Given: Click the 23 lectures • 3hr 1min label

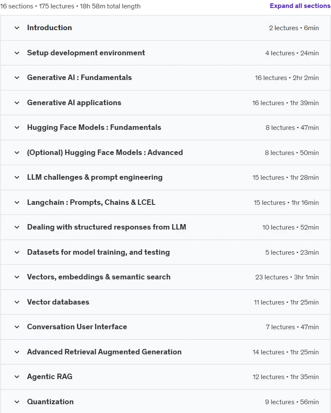Looking at the screenshot, I should pyautogui.click(x=287, y=277).
